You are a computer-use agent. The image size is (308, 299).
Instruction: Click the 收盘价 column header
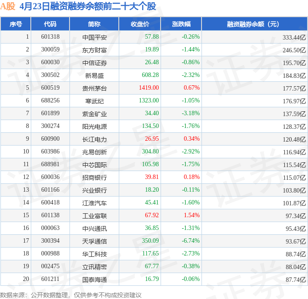[x=140, y=24]
